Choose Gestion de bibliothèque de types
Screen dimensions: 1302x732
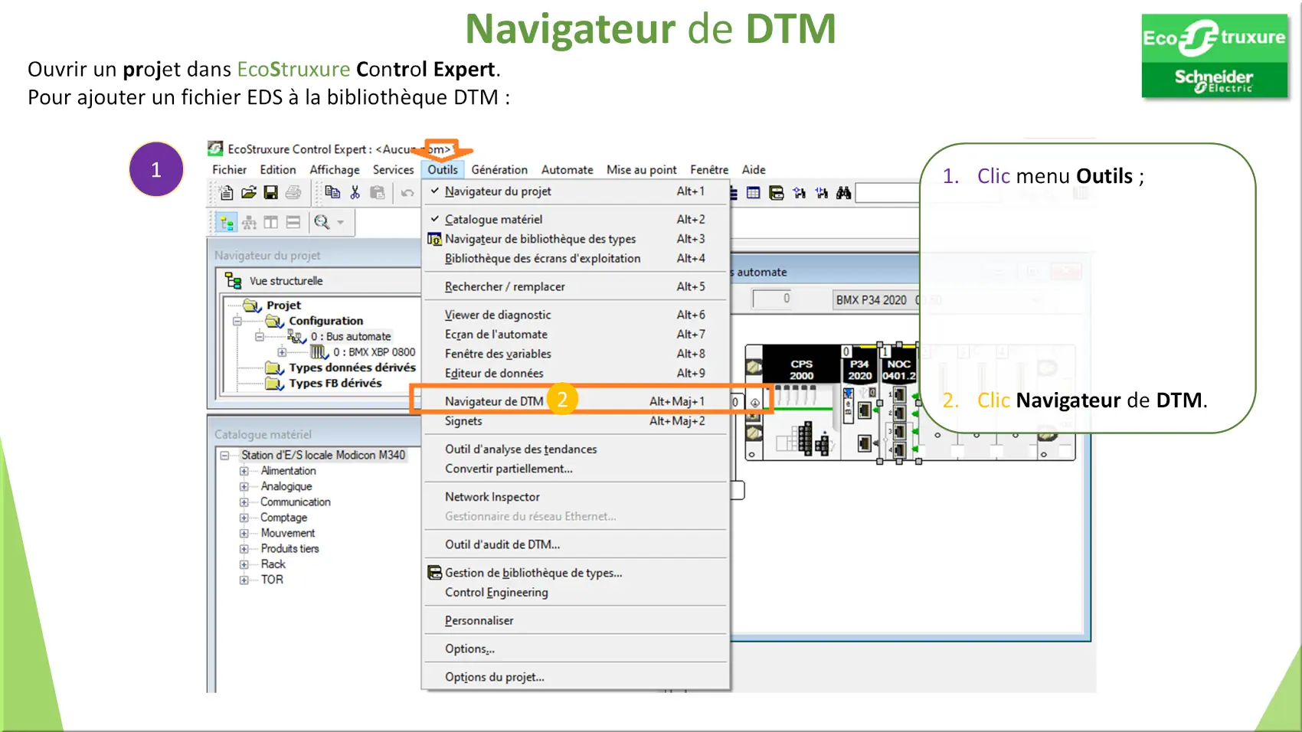575,573
